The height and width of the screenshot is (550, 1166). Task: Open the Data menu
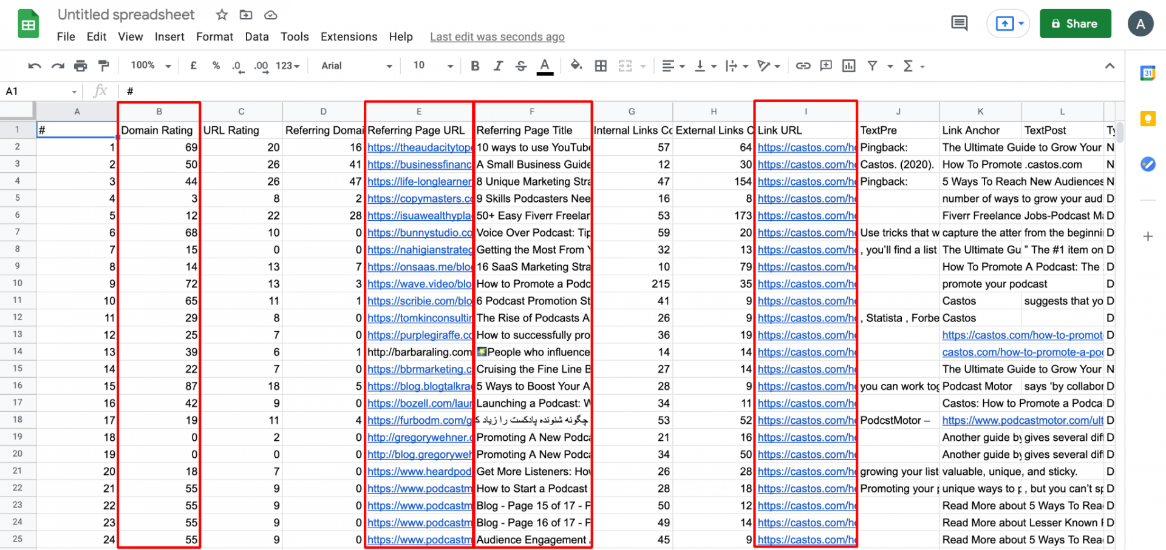tap(257, 37)
